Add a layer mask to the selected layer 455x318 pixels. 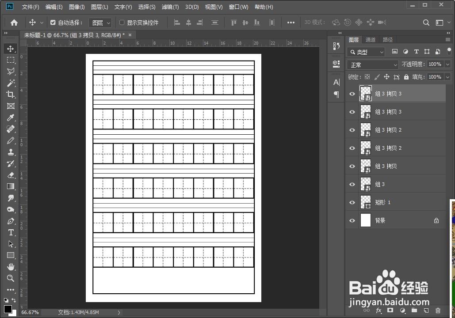pos(390,311)
